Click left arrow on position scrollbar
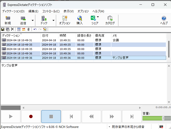Viewport: 171px width, 129px height. pos(23,108)
